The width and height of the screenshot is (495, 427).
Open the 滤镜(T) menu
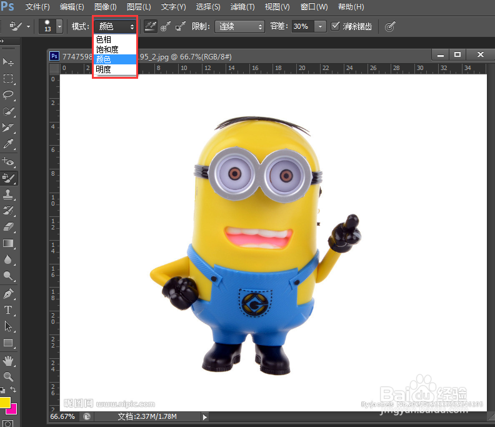242,7
